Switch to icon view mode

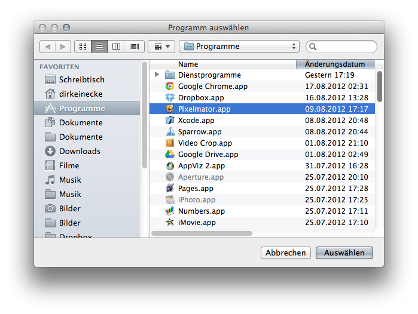(x=83, y=47)
